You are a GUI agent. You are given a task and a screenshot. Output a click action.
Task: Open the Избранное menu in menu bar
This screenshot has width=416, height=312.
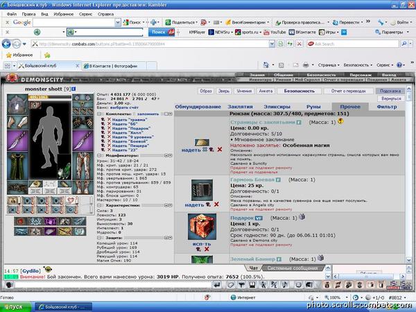[63, 14]
